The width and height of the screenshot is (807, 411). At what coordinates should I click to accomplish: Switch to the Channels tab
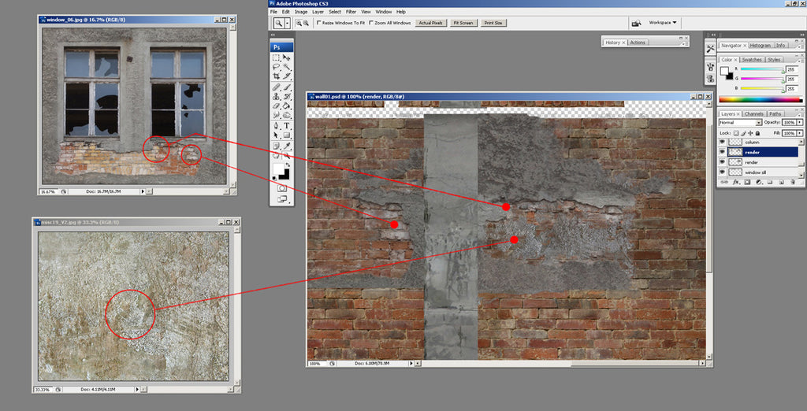click(x=754, y=113)
